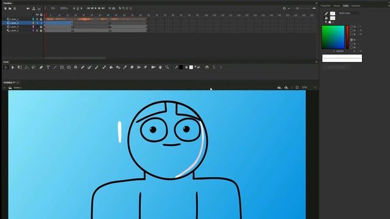Image resolution: width=390 pixels, height=219 pixels.
Task: Select the Oval tool
Action: [x=69, y=68]
